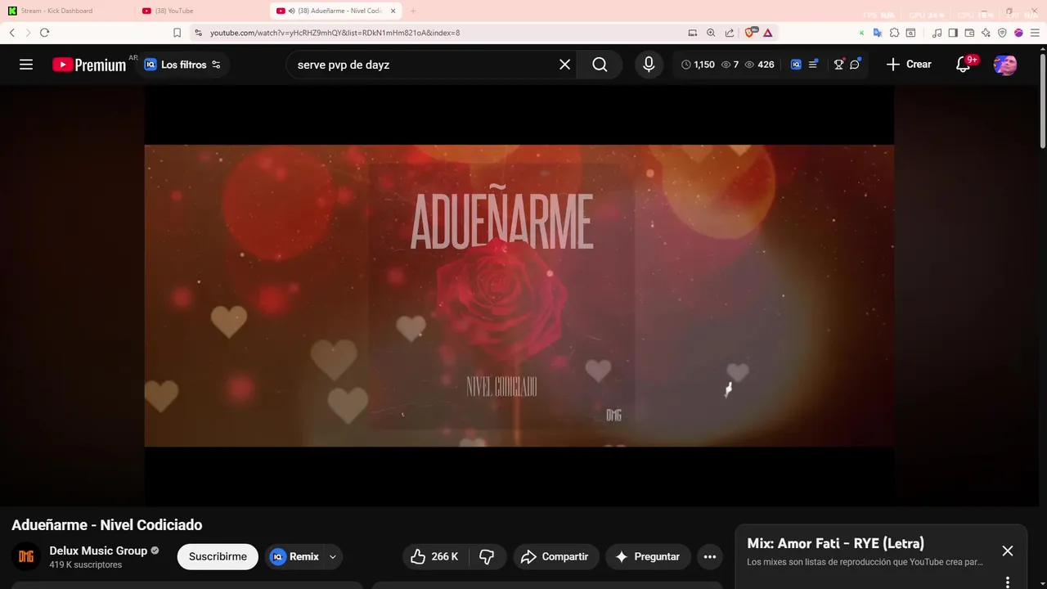Image resolution: width=1047 pixels, height=589 pixels.
Task: Click the Adueñarme video player
Action: pos(519,295)
